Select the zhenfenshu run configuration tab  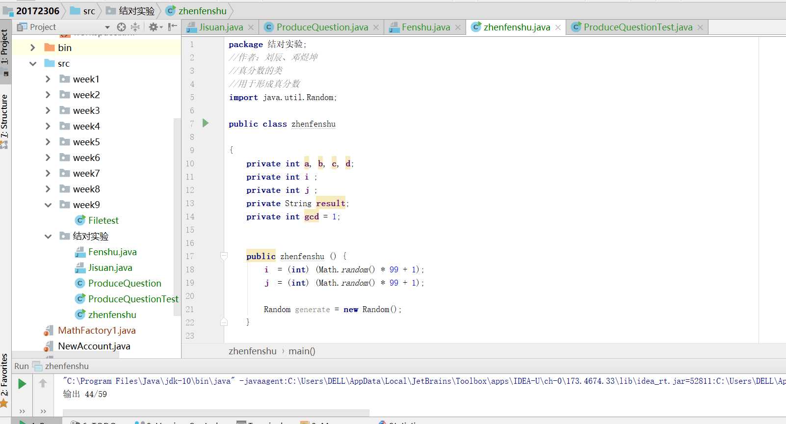pos(61,366)
